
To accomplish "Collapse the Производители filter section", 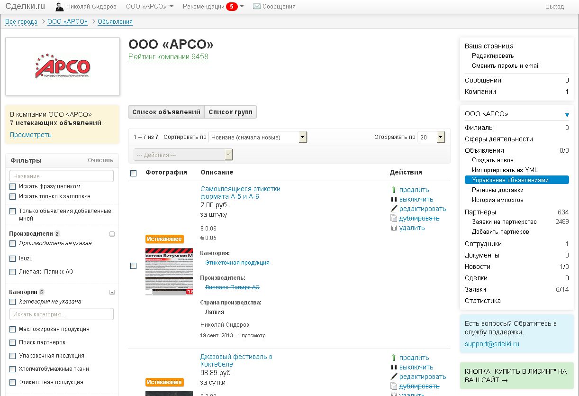I will point(112,234).
